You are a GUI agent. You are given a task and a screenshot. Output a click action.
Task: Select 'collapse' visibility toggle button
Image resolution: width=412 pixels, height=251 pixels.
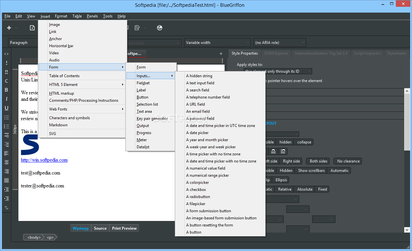coord(304,142)
